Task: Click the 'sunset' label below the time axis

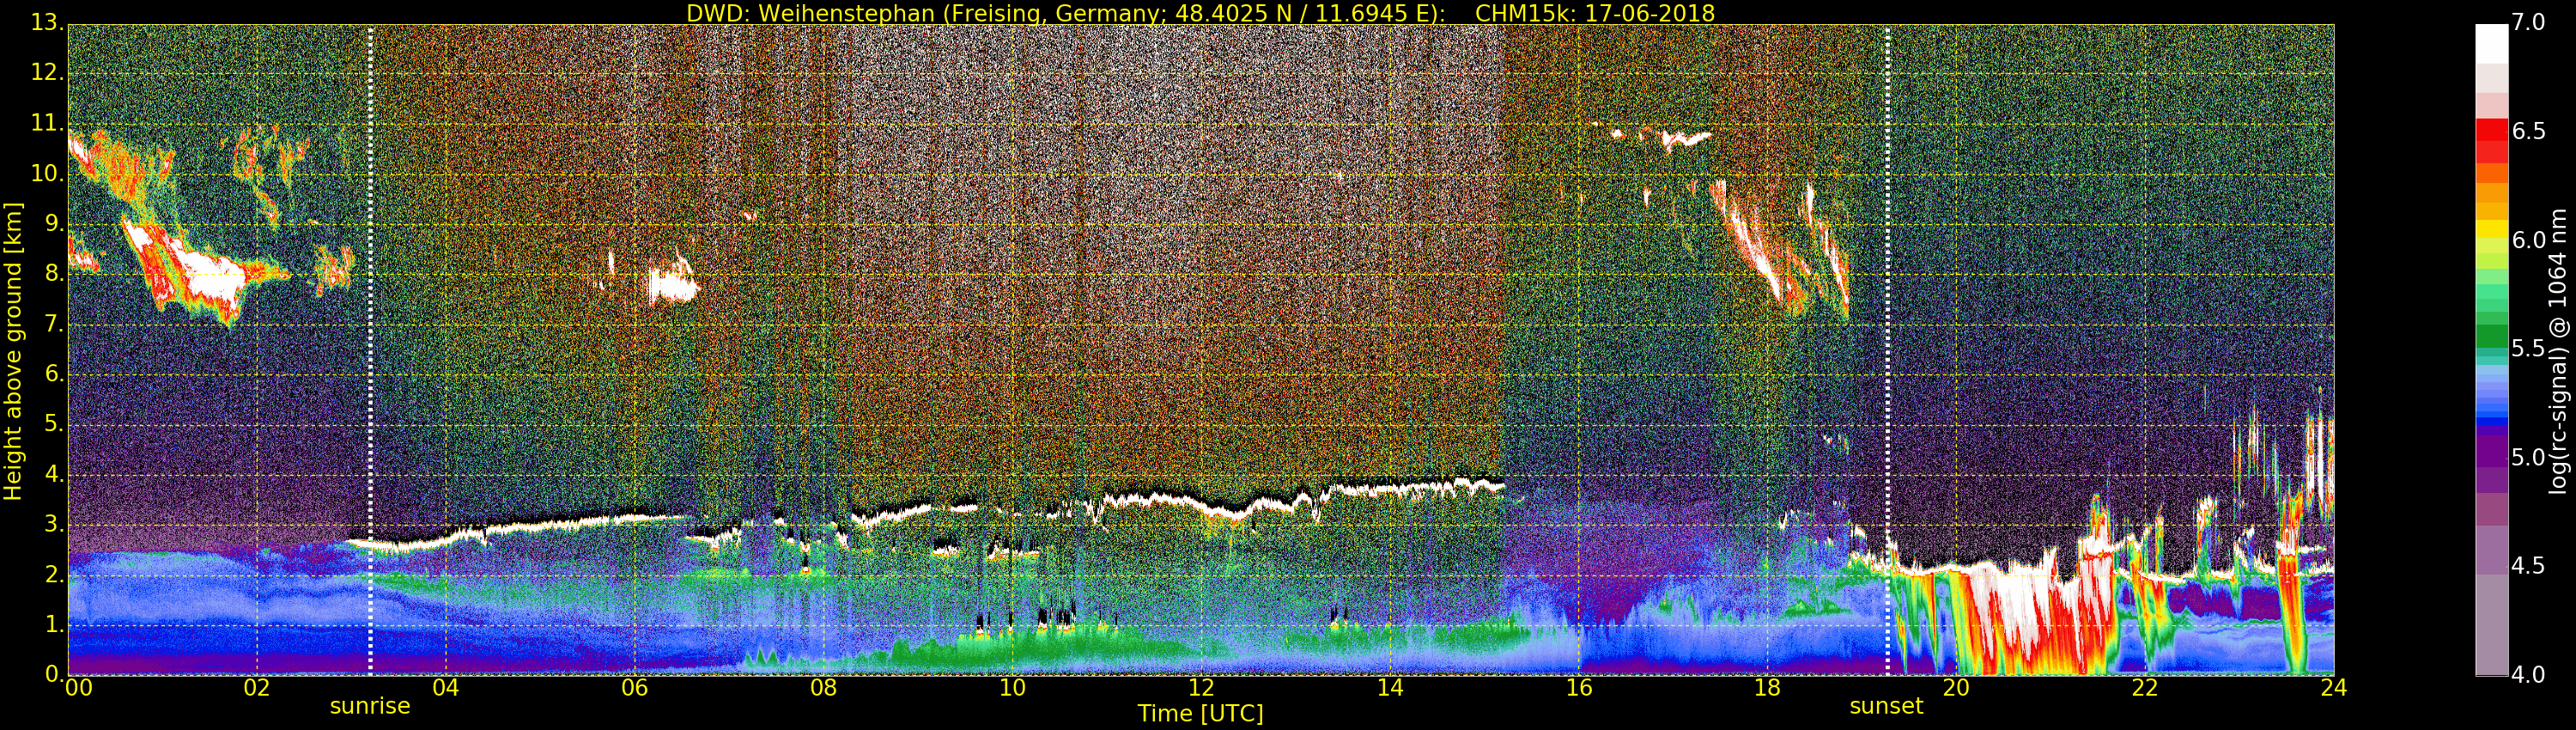Action: click(1886, 706)
